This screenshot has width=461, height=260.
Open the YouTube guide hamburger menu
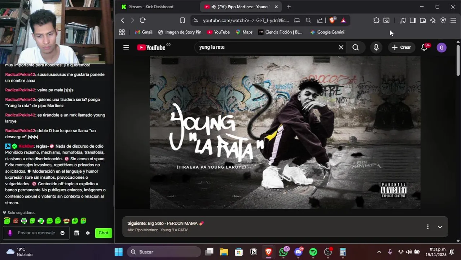(x=126, y=47)
